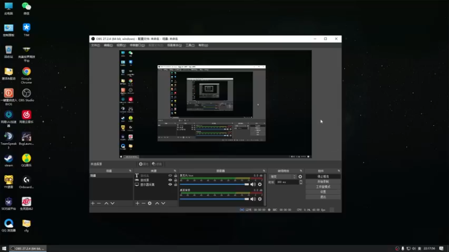Open transition properties gear beside the 渐变 dropdown

300,176
